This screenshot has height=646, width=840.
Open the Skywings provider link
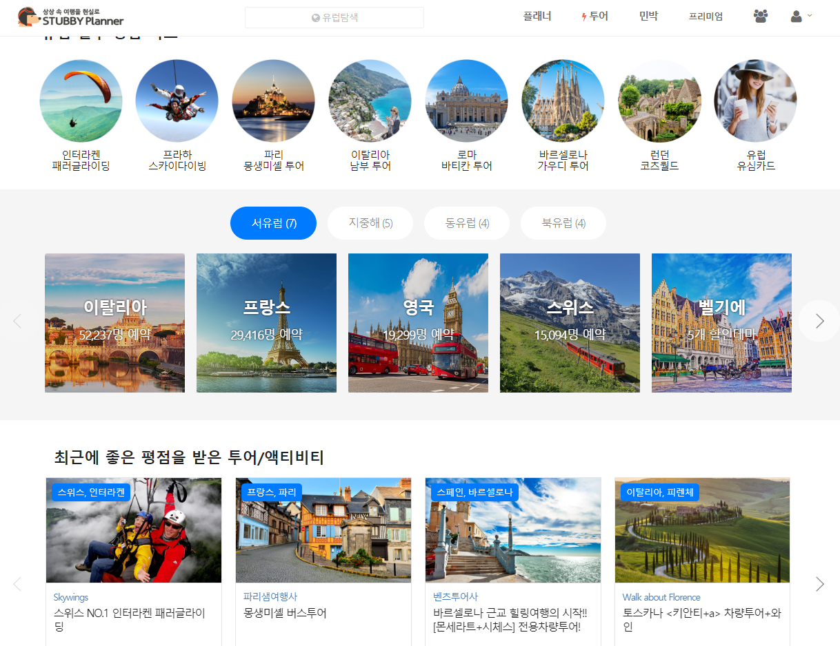(71, 597)
